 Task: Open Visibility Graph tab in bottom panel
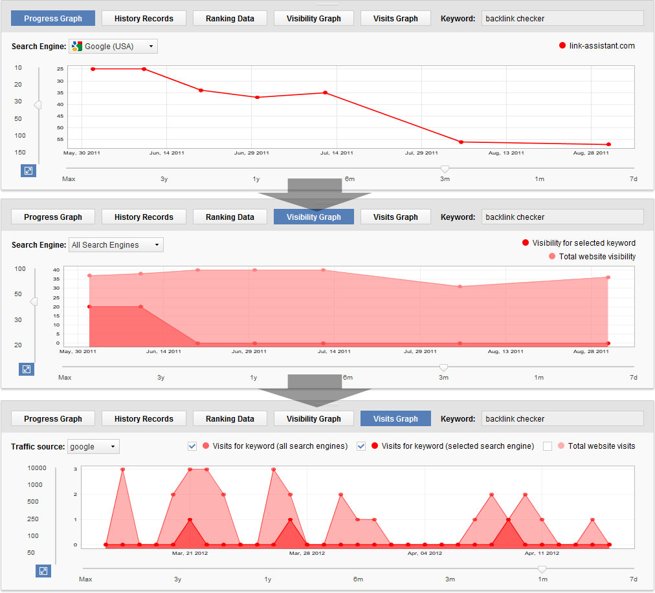pyautogui.click(x=314, y=418)
